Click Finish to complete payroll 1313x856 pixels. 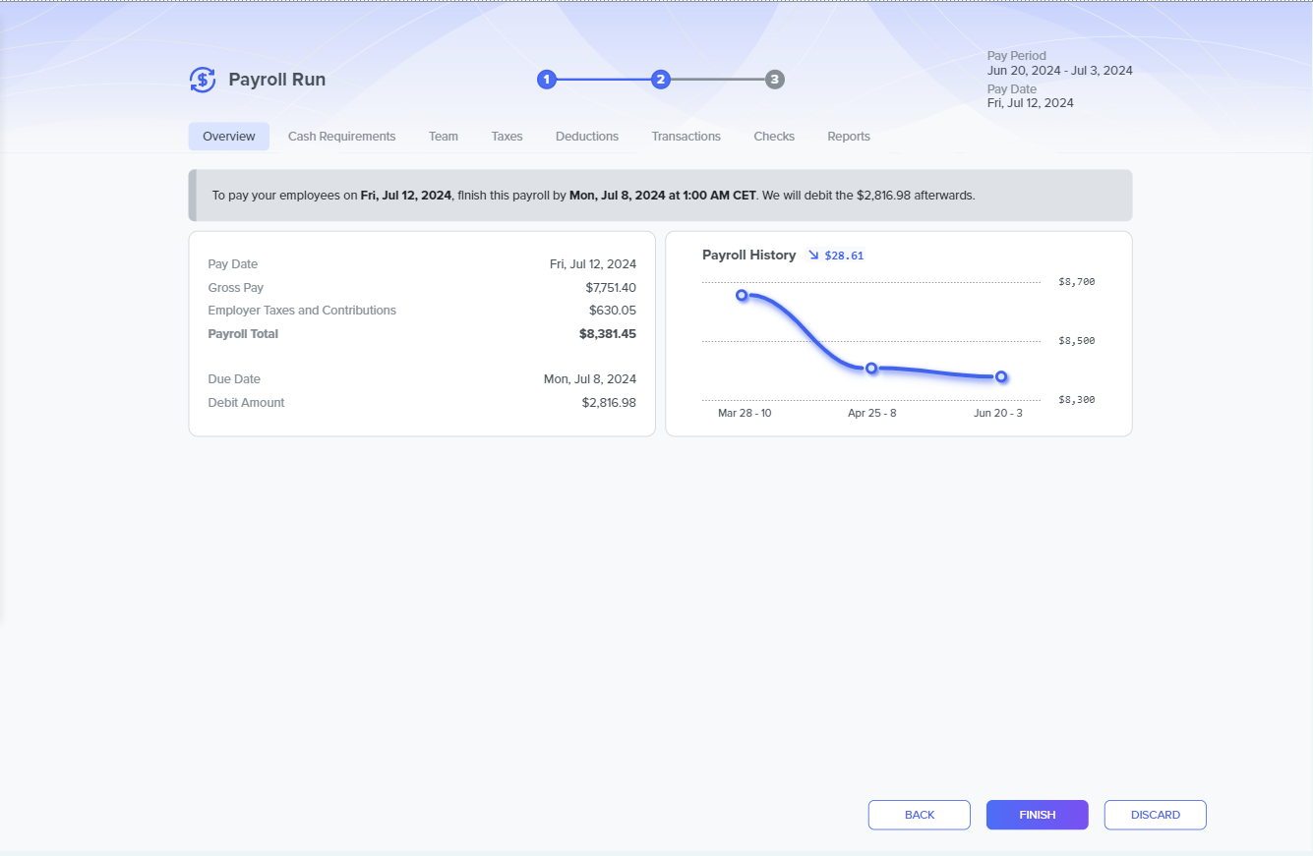pos(1037,815)
